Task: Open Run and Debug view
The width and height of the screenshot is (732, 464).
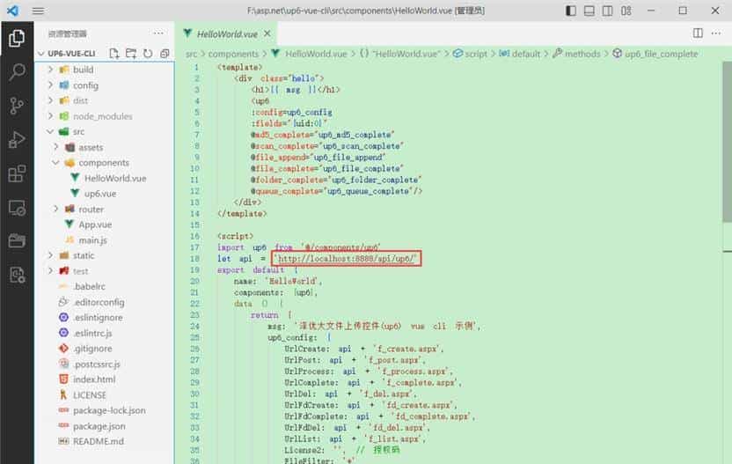Action: (x=17, y=140)
